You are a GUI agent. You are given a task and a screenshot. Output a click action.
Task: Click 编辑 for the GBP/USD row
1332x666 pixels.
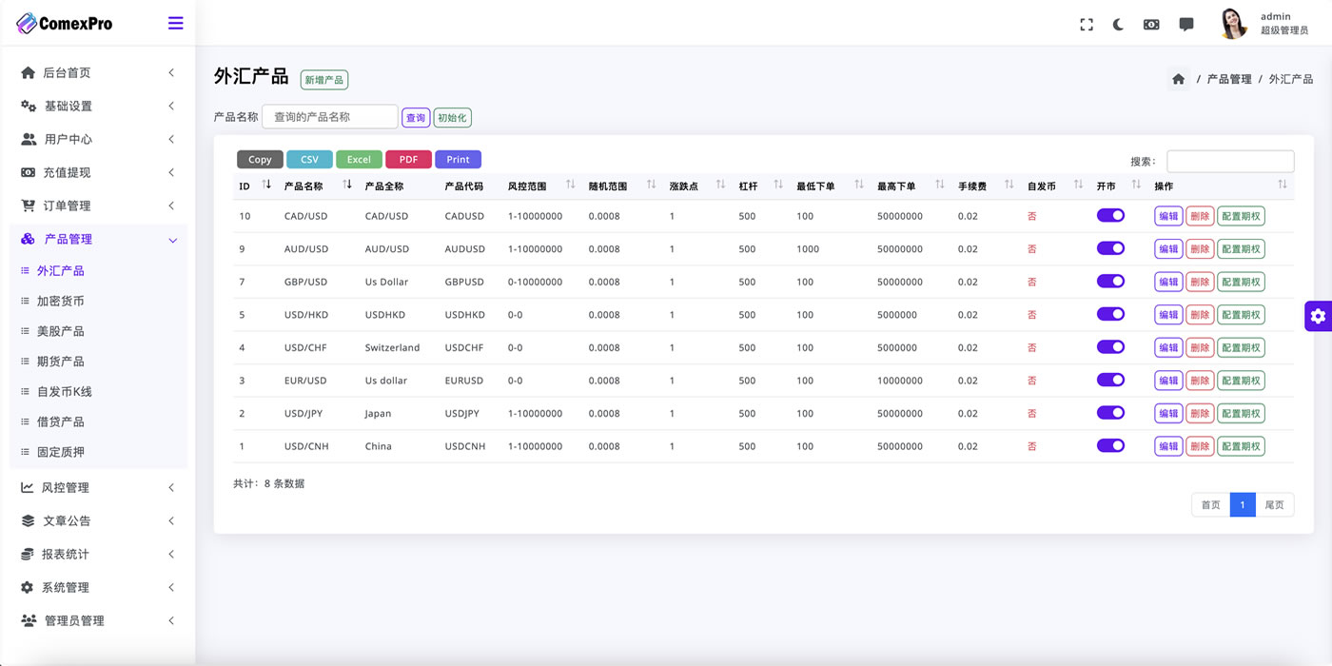point(1168,282)
